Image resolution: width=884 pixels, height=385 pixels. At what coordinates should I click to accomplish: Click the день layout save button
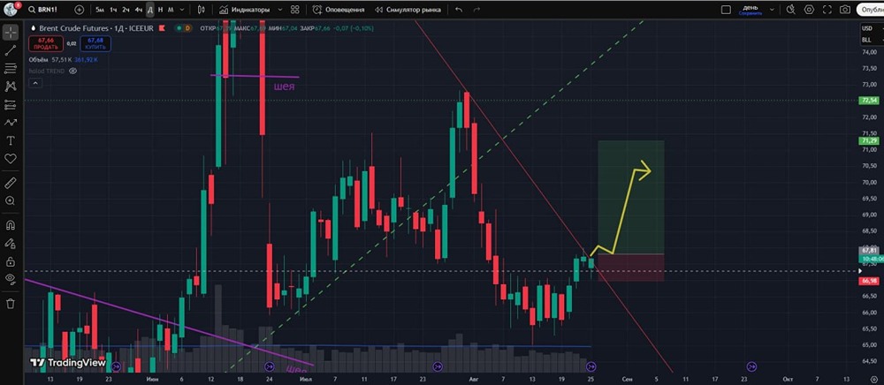point(751,10)
